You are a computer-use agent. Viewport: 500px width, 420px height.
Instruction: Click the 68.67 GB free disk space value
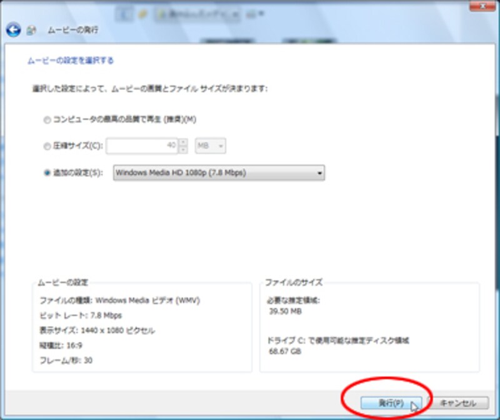tap(284, 352)
